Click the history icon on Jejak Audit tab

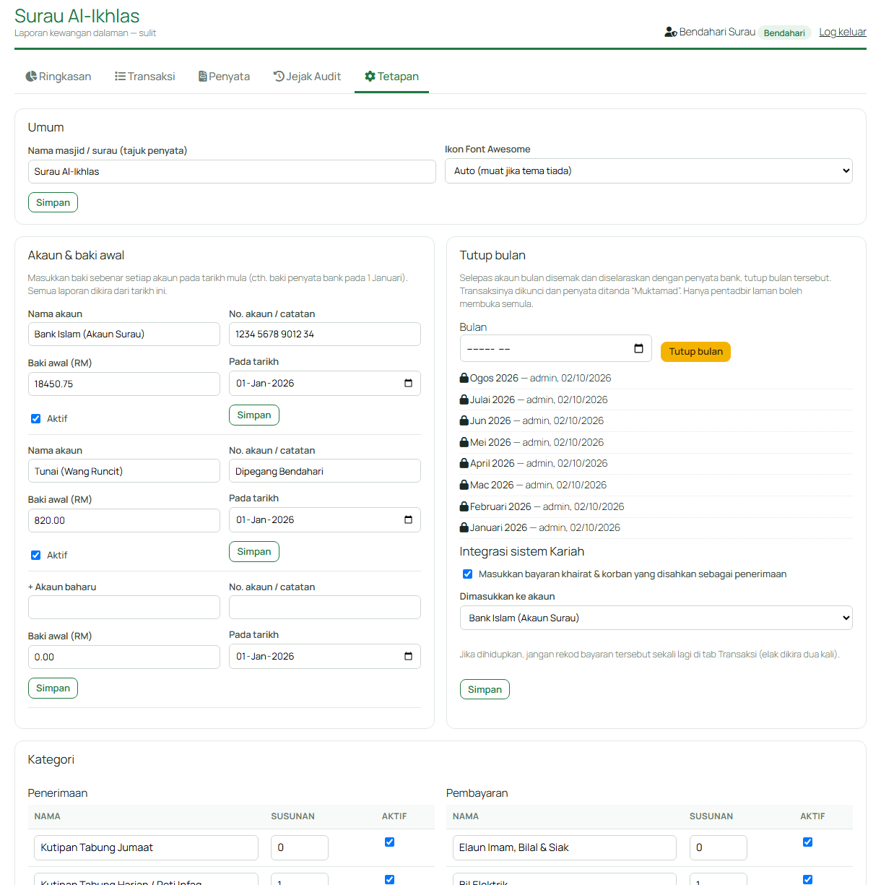(x=279, y=76)
